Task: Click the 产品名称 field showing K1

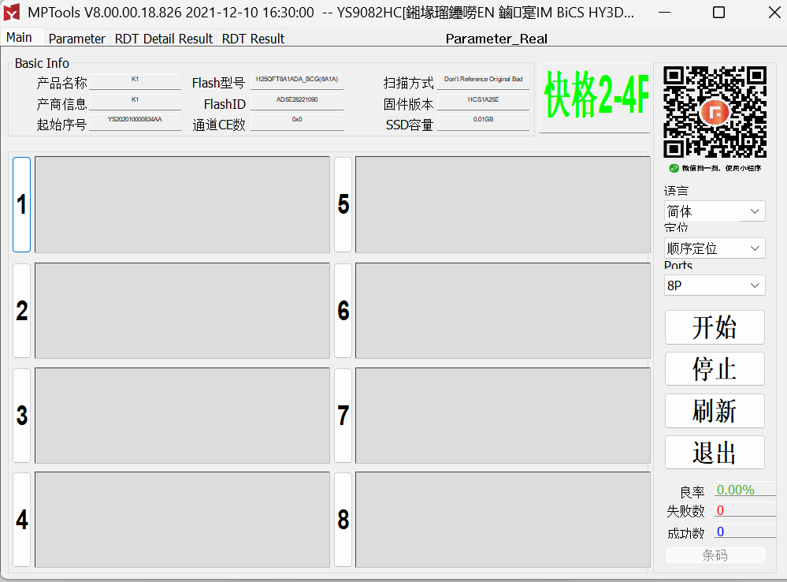Action: click(135, 80)
